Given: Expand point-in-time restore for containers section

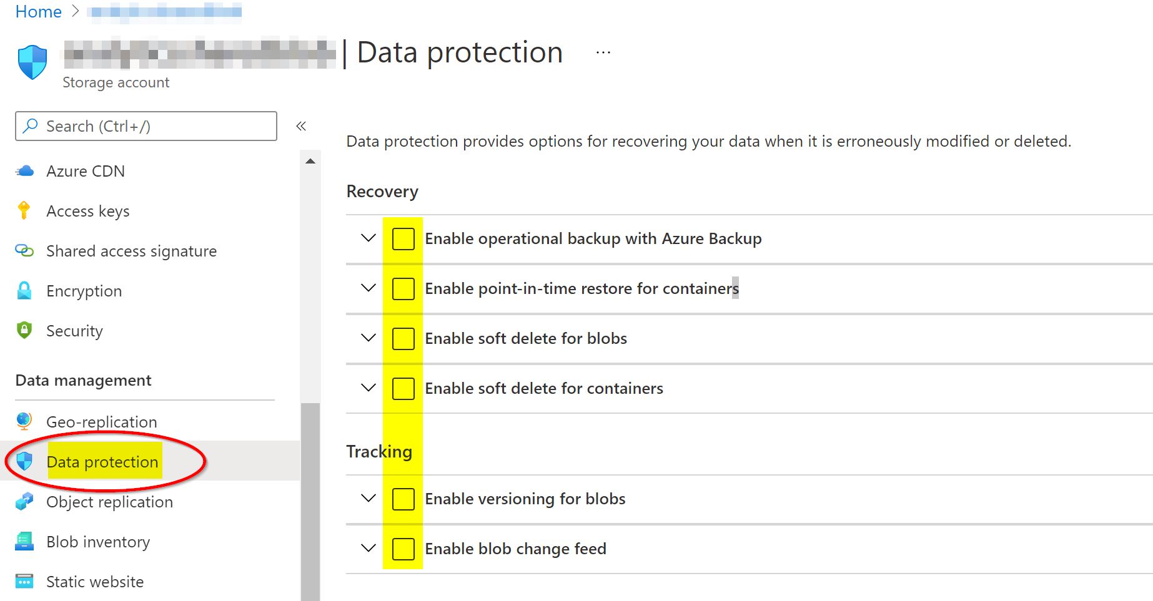Looking at the screenshot, I should pyautogui.click(x=369, y=288).
